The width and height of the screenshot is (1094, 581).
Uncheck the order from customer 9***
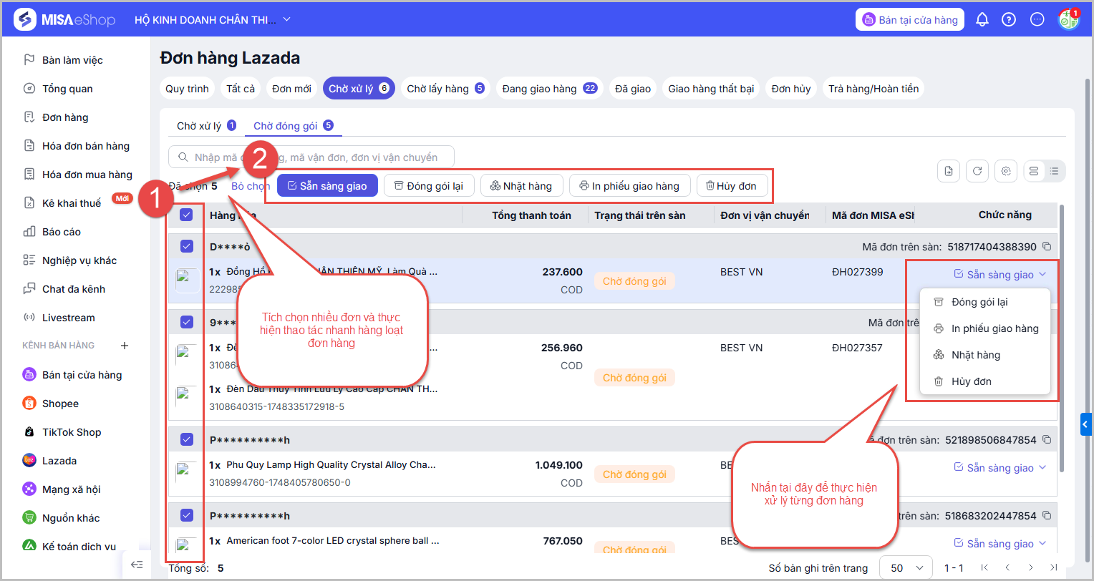pos(186,323)
